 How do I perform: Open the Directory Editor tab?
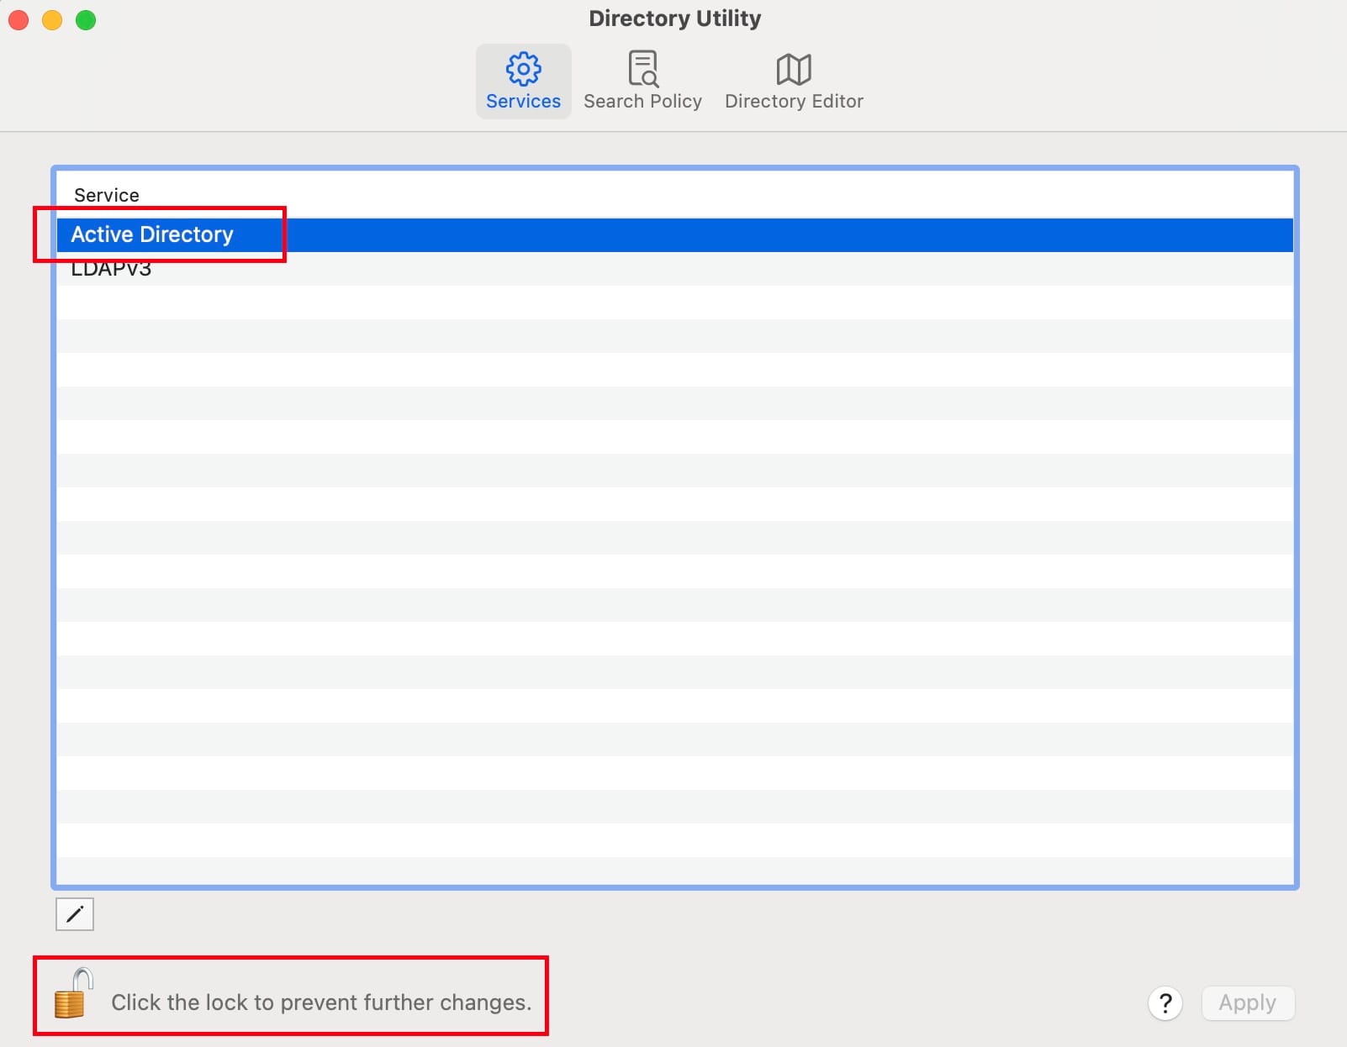[x=794, y=82]
